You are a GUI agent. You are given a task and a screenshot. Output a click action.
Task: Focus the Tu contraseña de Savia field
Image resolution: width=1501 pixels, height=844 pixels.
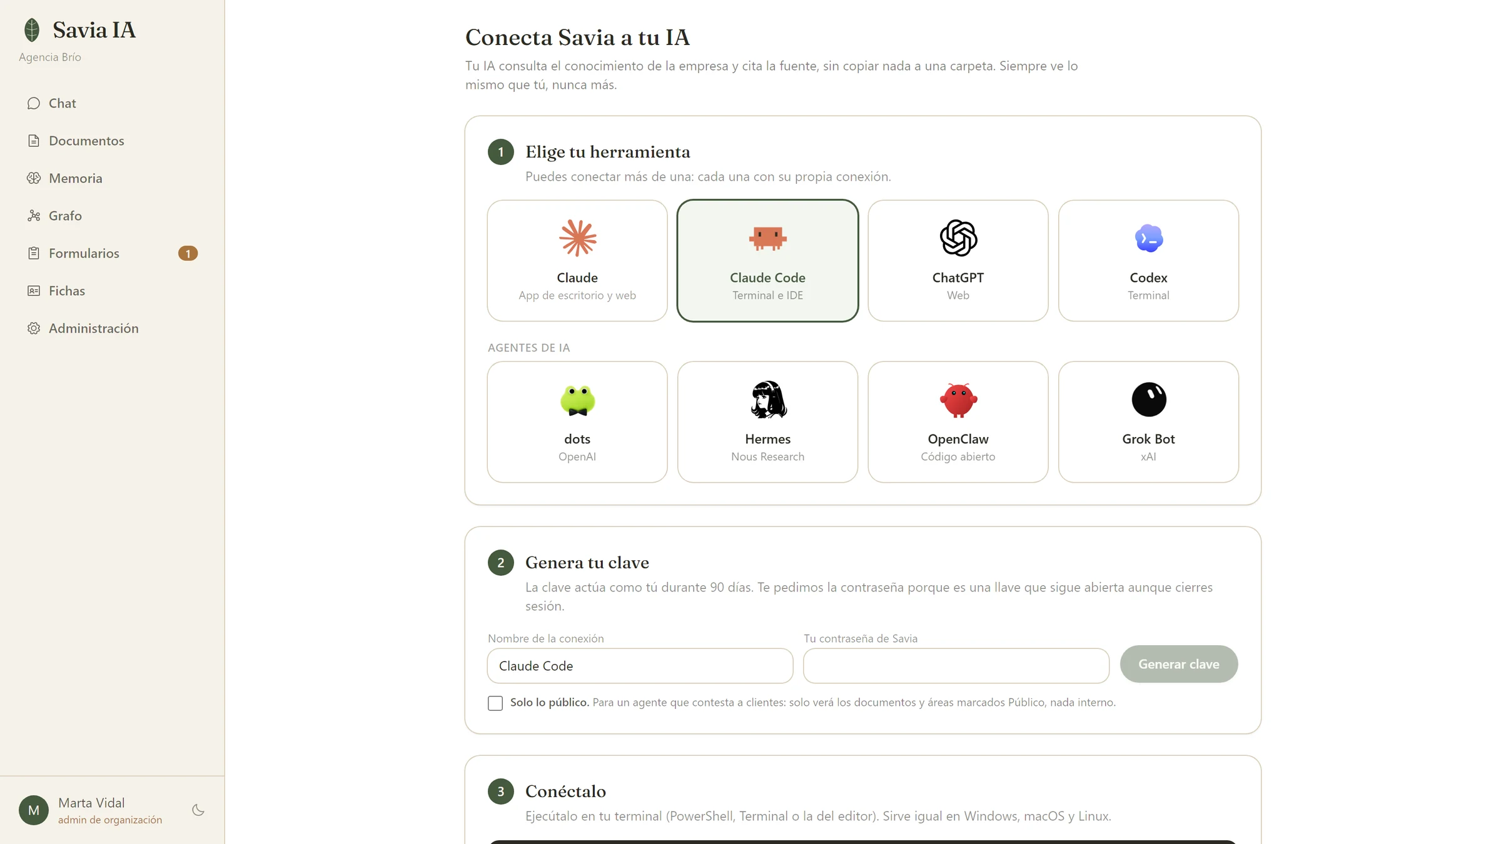(x=956, y=666)
